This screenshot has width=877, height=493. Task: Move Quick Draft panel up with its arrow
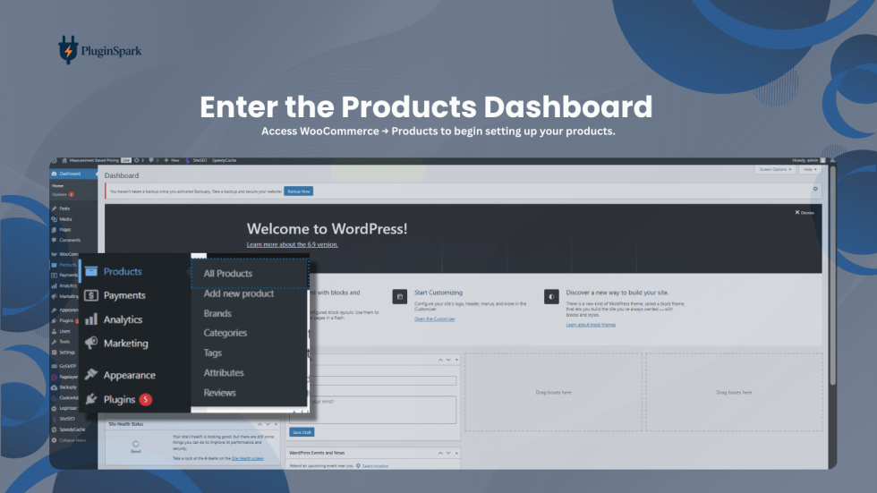tap(440, 360)
